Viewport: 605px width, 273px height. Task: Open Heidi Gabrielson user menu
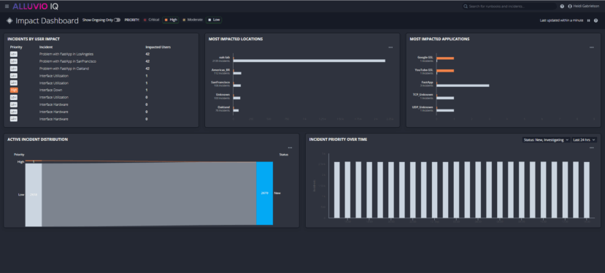[583, 6]
